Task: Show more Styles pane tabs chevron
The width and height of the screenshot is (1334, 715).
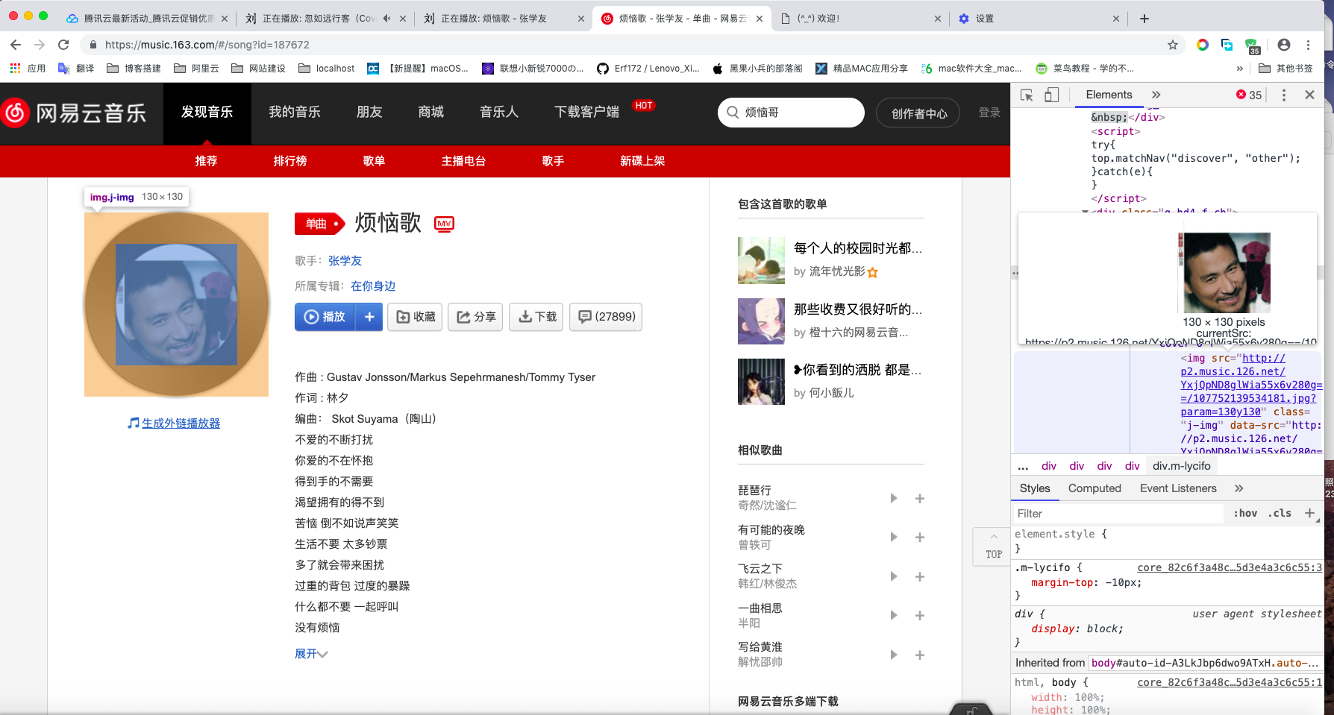Action: pyautogui.click(x=1239, y=488)
